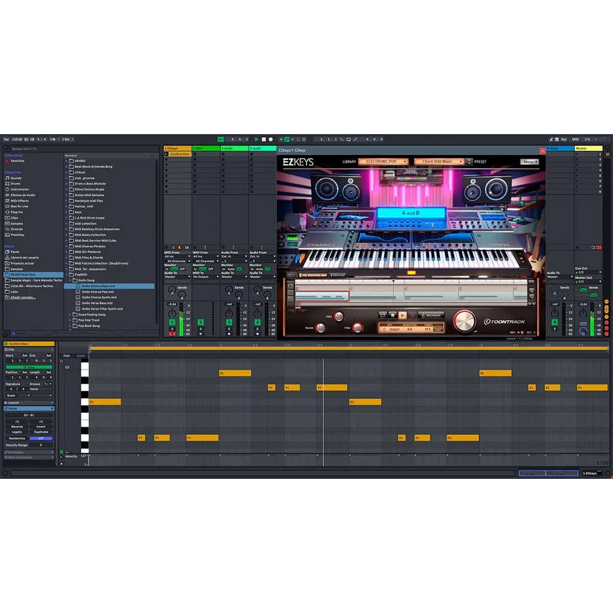
Task: Toggle Fold in the MIDI note editor
Action: tap(68, 355)
